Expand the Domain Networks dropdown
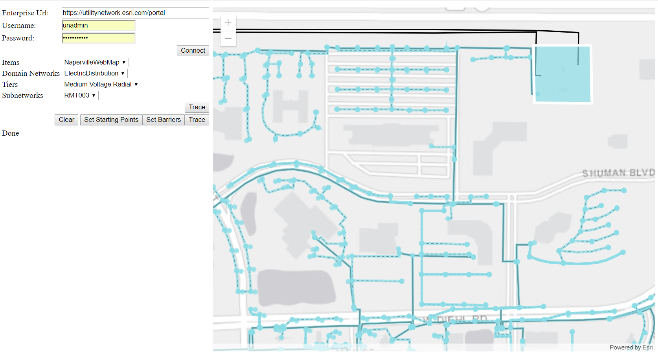The width and height of the screenshot is (658, 353). [94, 74]
